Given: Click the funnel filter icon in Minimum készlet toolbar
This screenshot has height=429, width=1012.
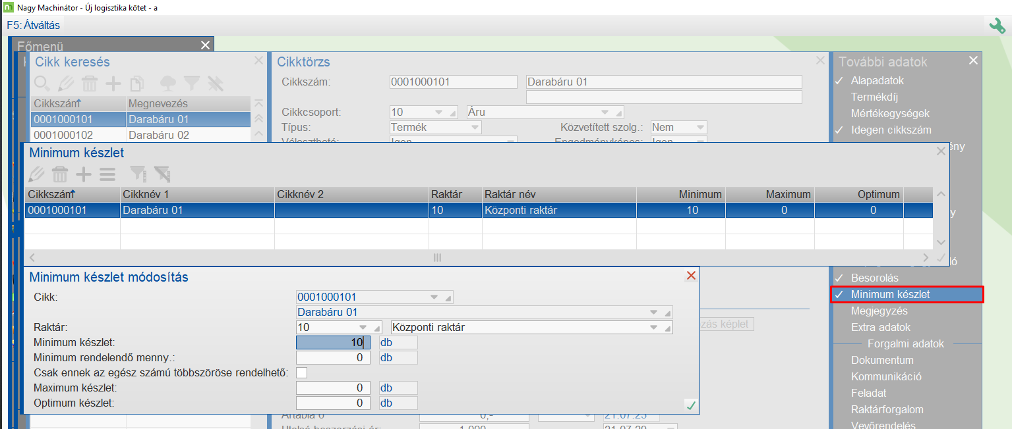Looking at the screenshot, I should 138,174.
